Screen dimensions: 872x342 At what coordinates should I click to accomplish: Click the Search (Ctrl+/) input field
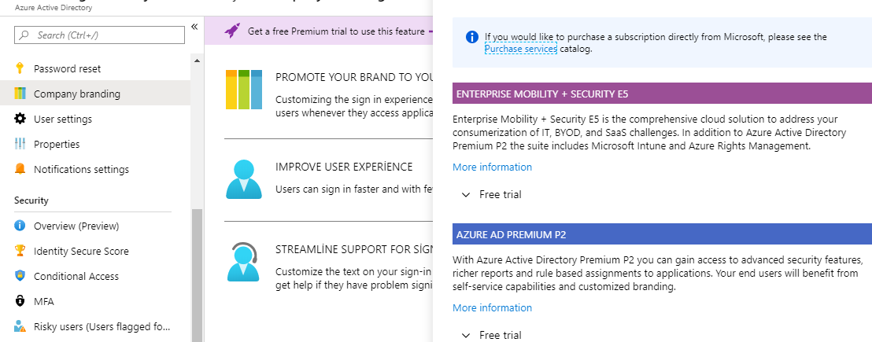point(99,35)
